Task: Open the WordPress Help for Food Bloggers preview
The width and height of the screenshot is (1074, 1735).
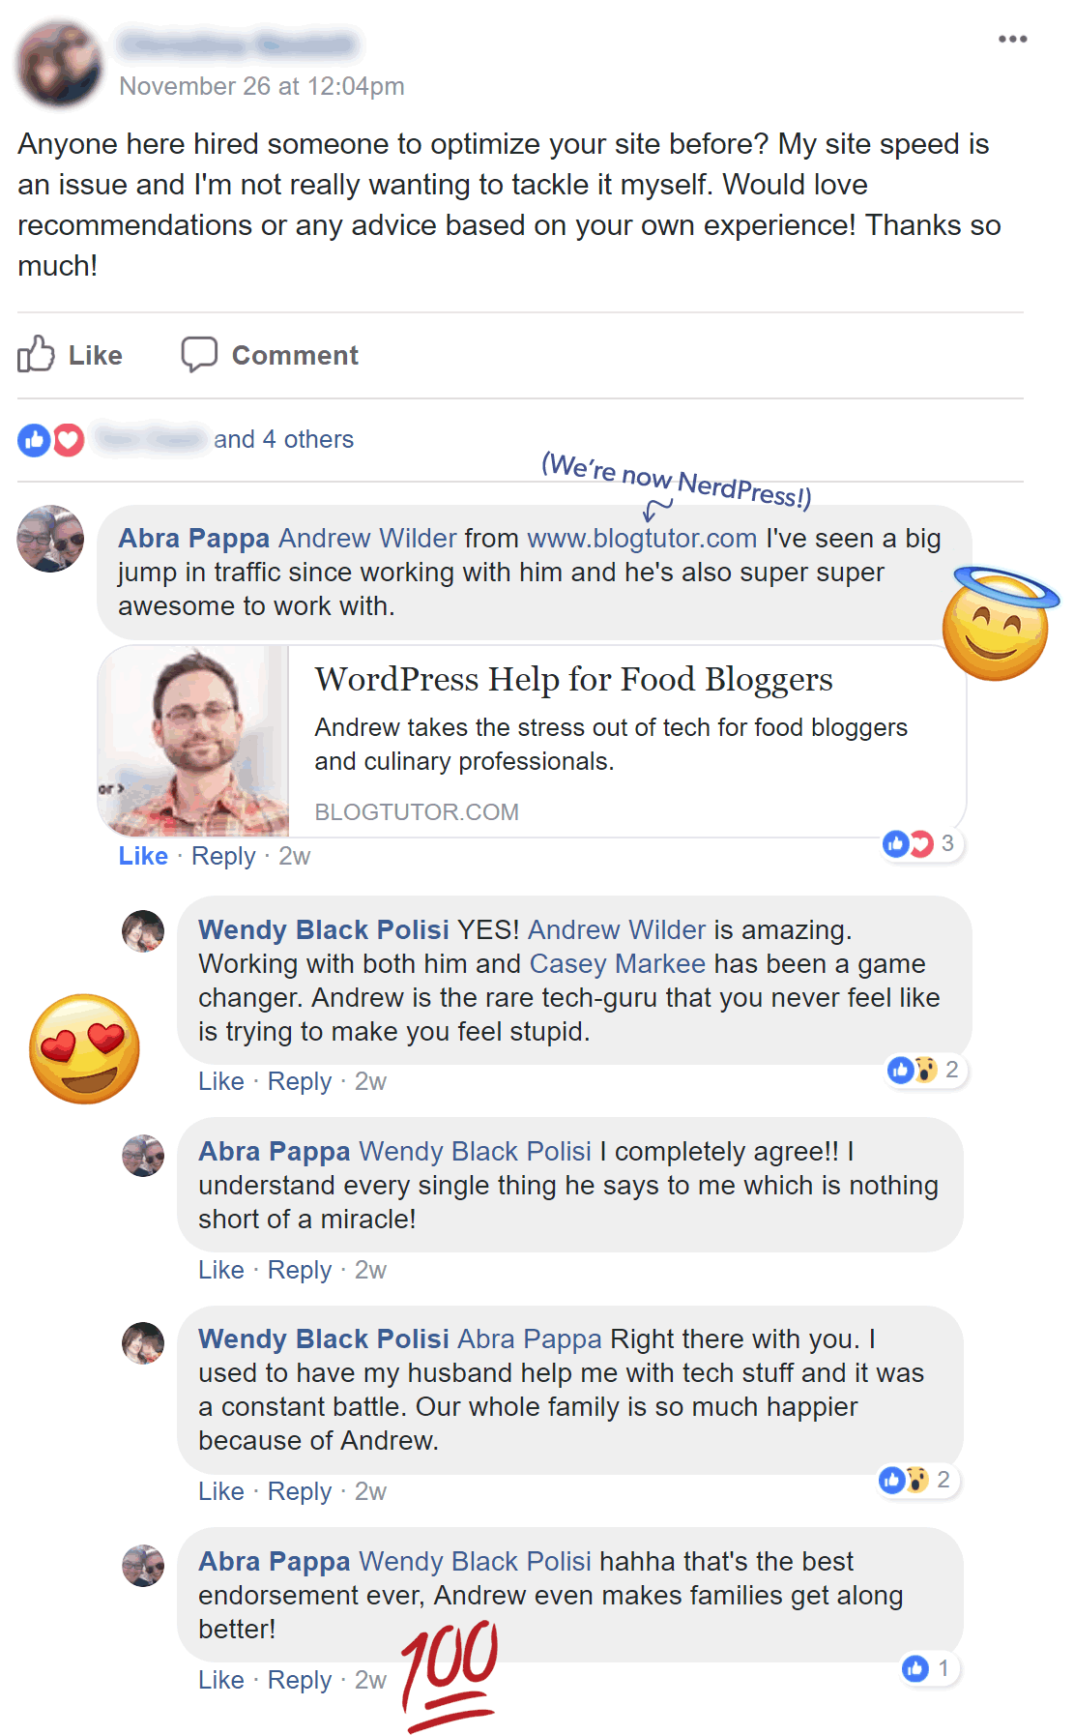Action: [532, 741]
